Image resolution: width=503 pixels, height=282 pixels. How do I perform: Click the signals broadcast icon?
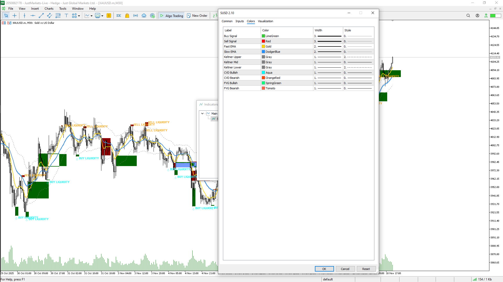pyautogui.click(x=135, y=16)
